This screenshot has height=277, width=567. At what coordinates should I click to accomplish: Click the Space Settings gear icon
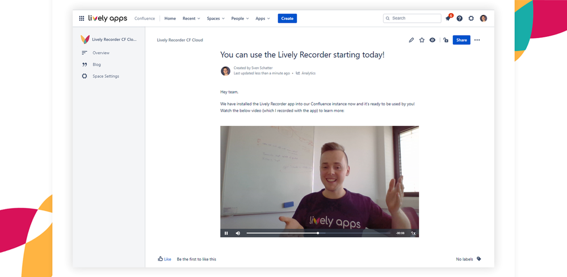(x=84, y=76)
